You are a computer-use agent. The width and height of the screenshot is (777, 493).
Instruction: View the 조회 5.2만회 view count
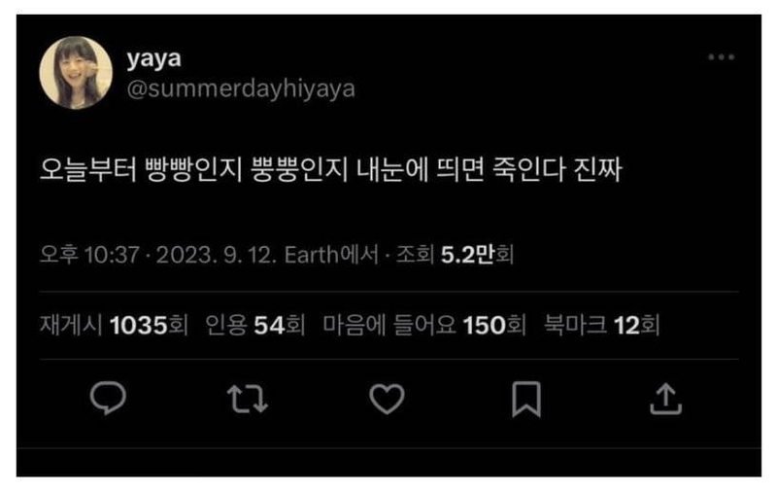pos(456,256)
